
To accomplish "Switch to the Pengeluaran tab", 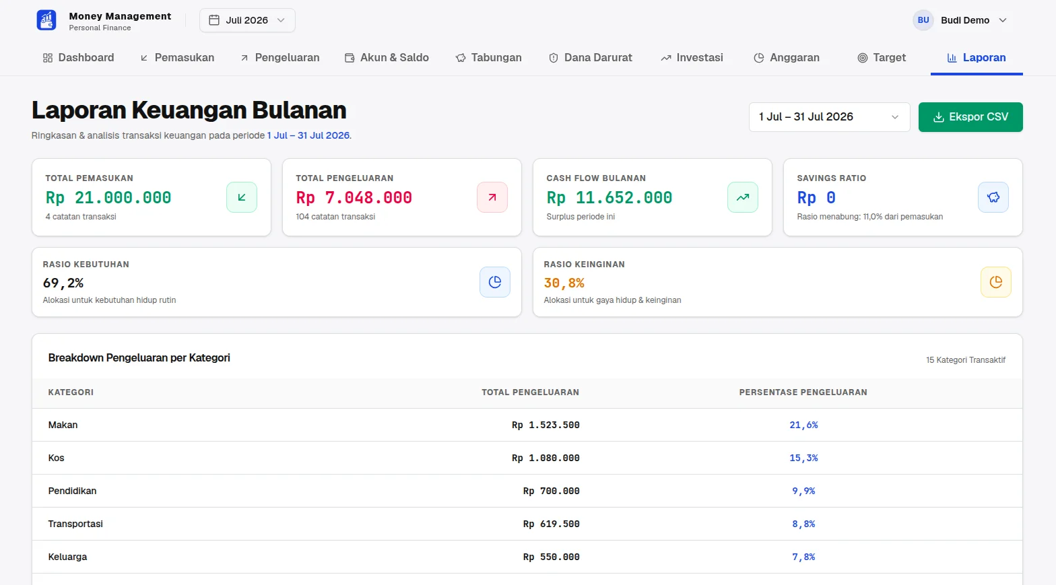I will (x=280, y=58).
